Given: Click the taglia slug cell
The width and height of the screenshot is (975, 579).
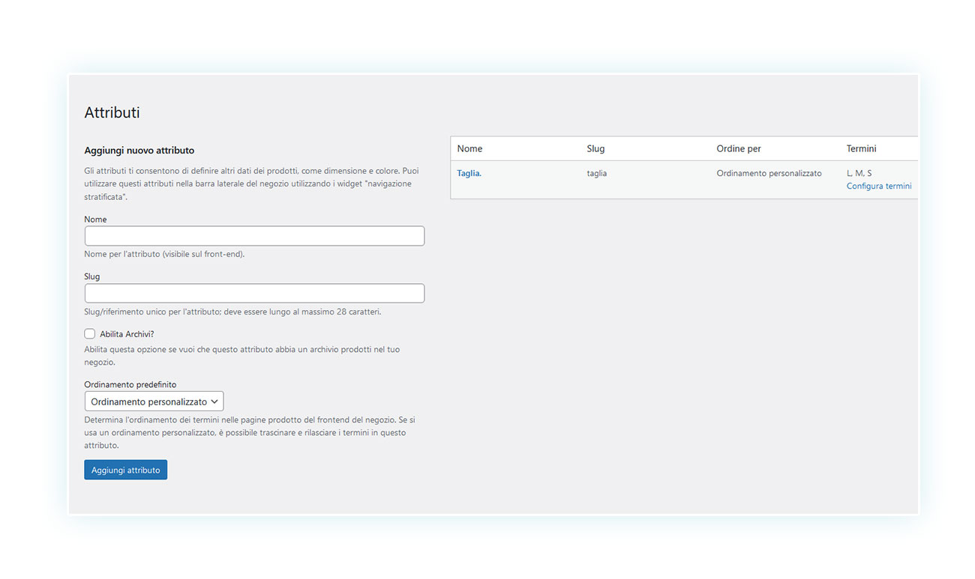Looking at the screenshot, I should 597,173.
